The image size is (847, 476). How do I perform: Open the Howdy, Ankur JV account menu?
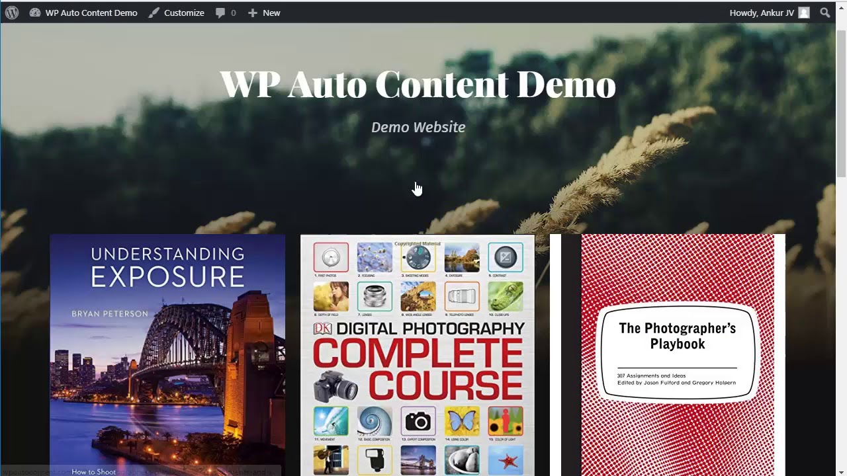(769, 13)
